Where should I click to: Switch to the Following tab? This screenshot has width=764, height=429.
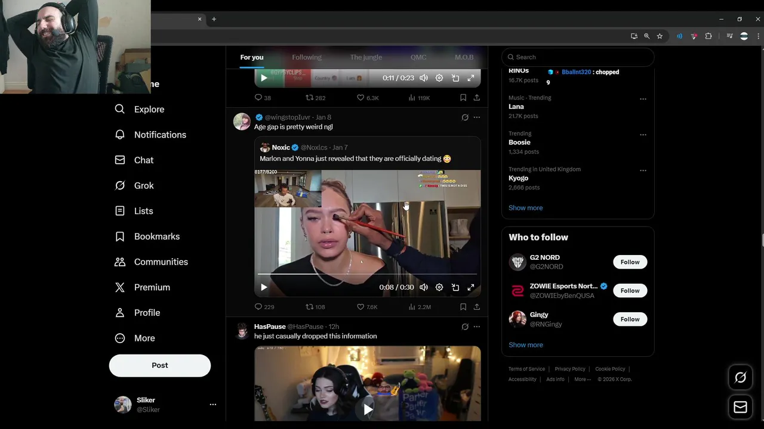point(307,57)
